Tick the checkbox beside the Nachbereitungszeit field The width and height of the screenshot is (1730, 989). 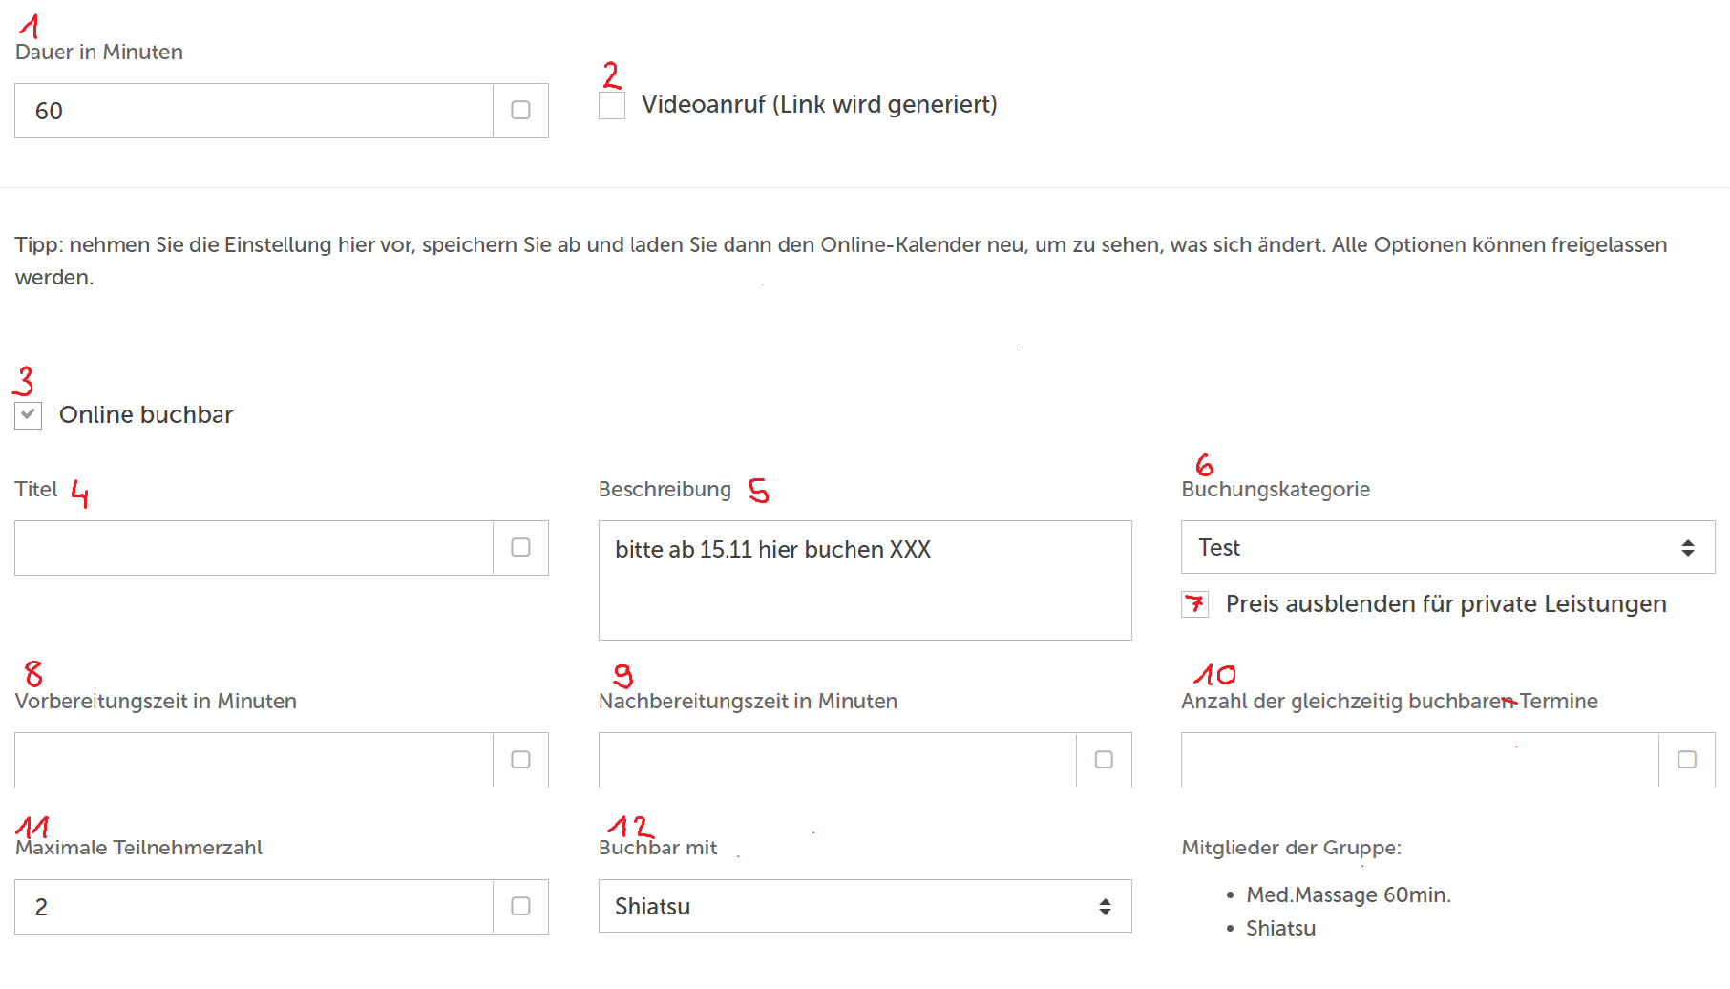1104,760
